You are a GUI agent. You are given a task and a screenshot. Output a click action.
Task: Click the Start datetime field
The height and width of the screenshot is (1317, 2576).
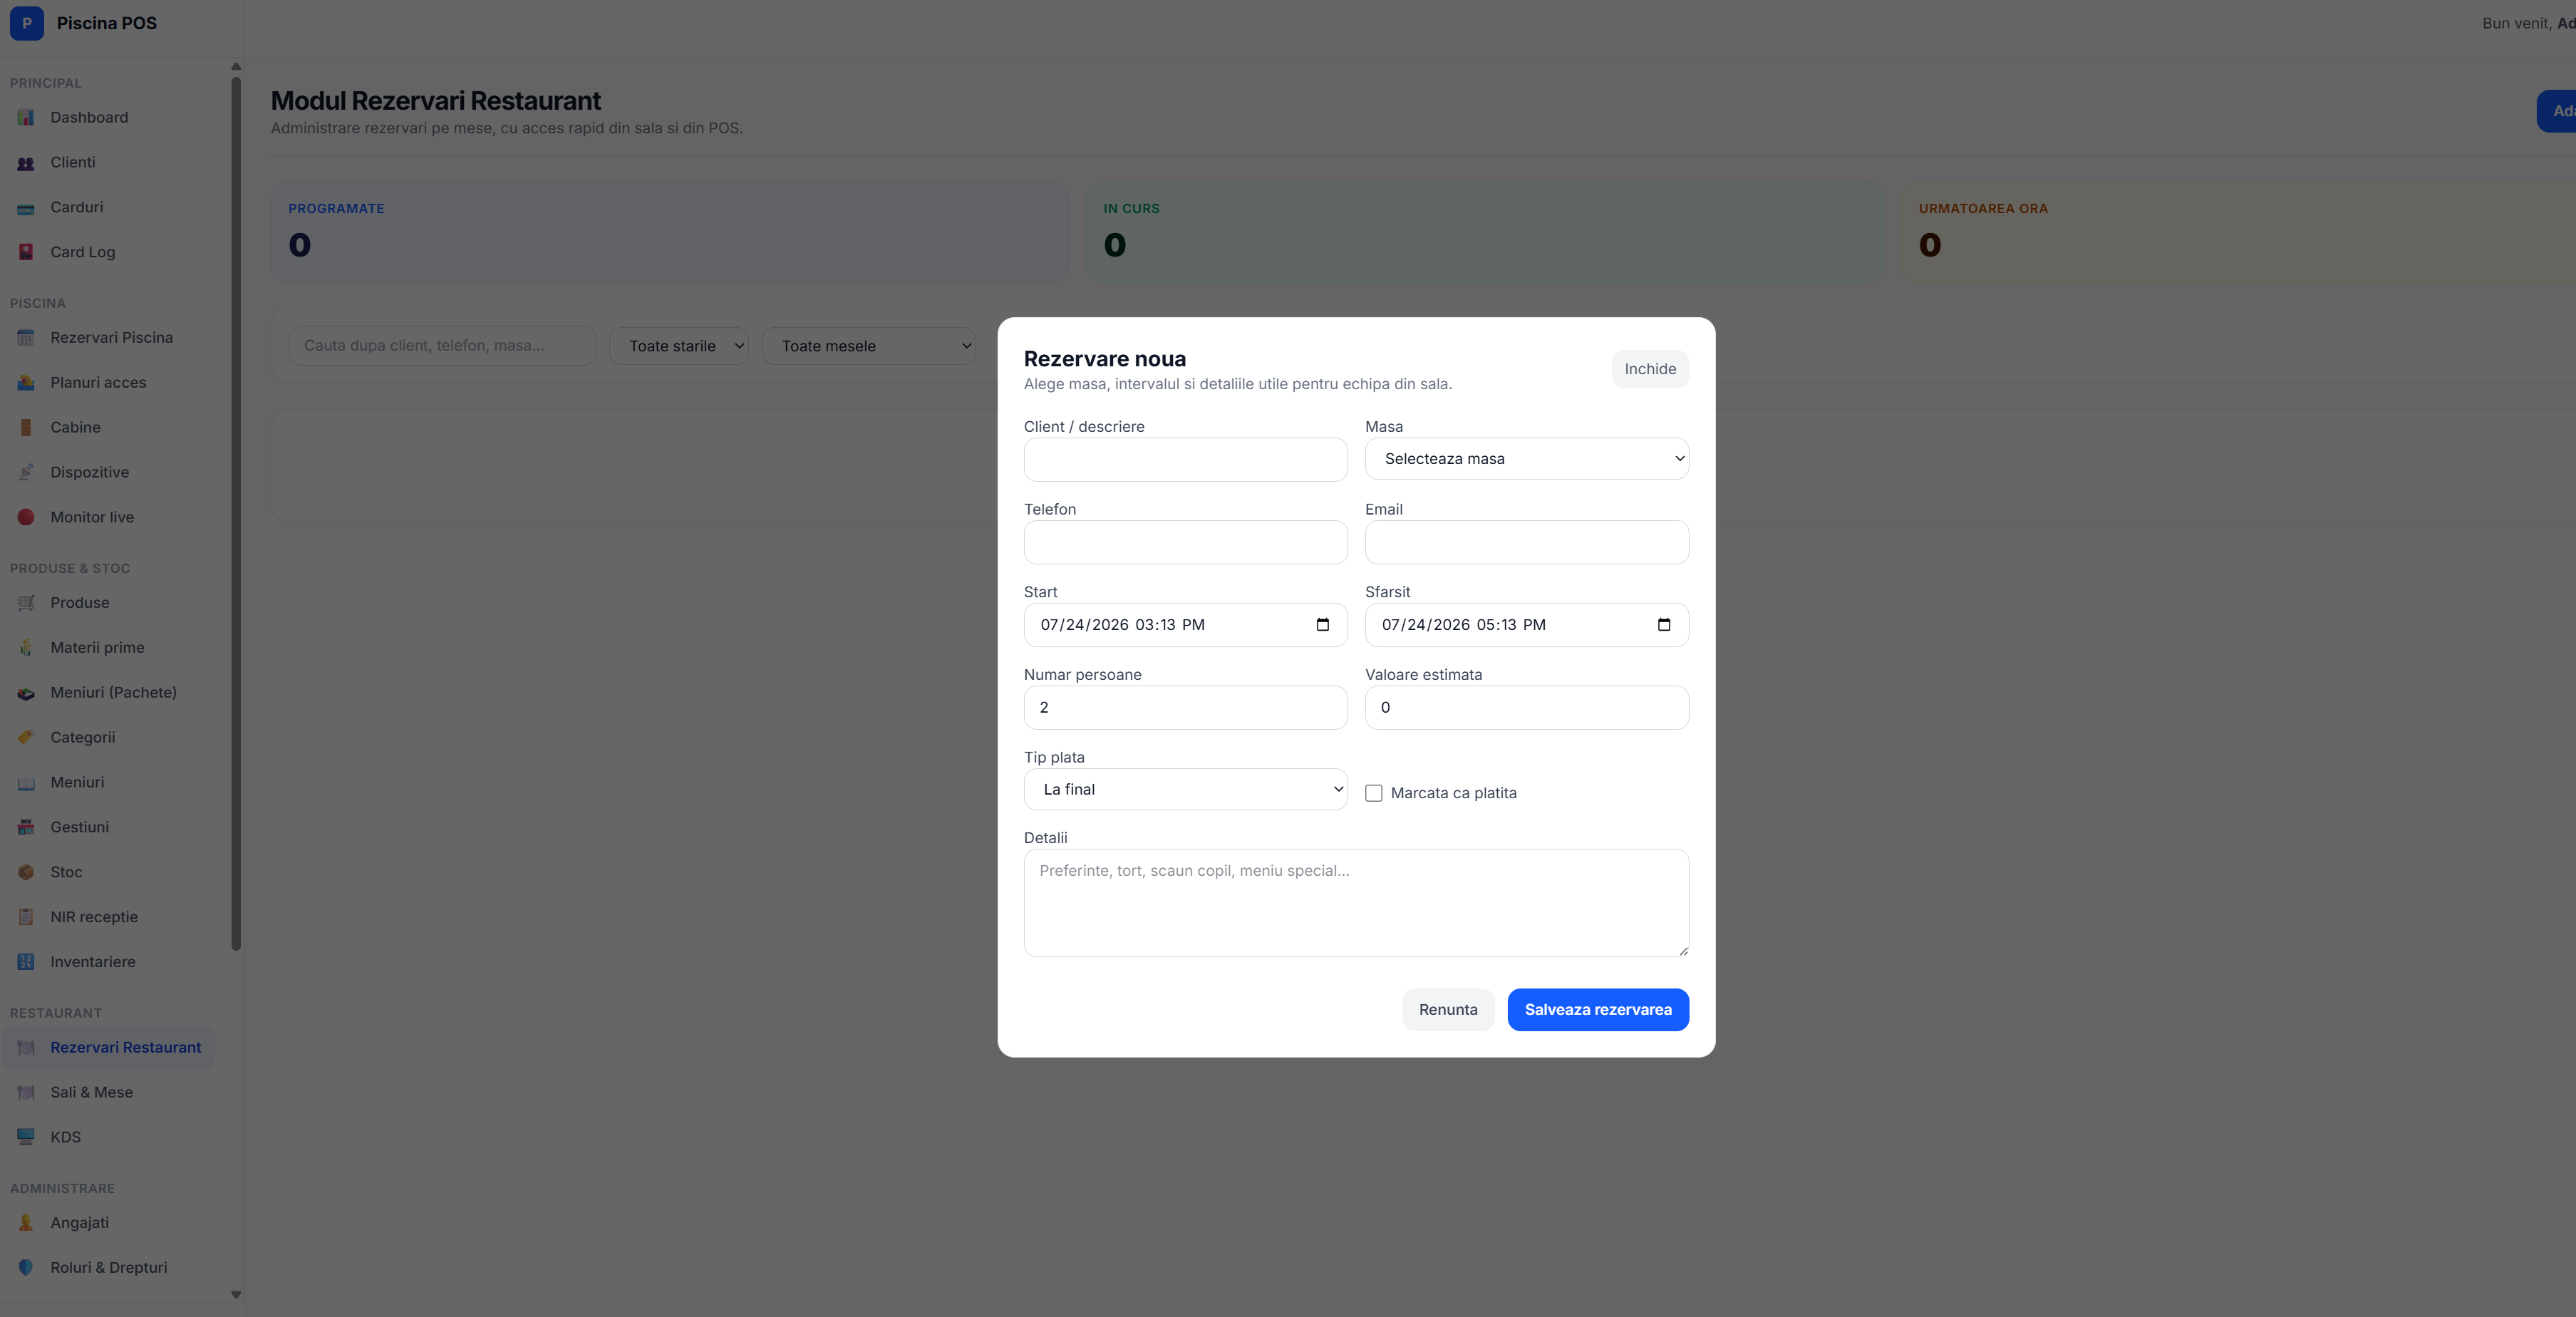coord(1186,625)
